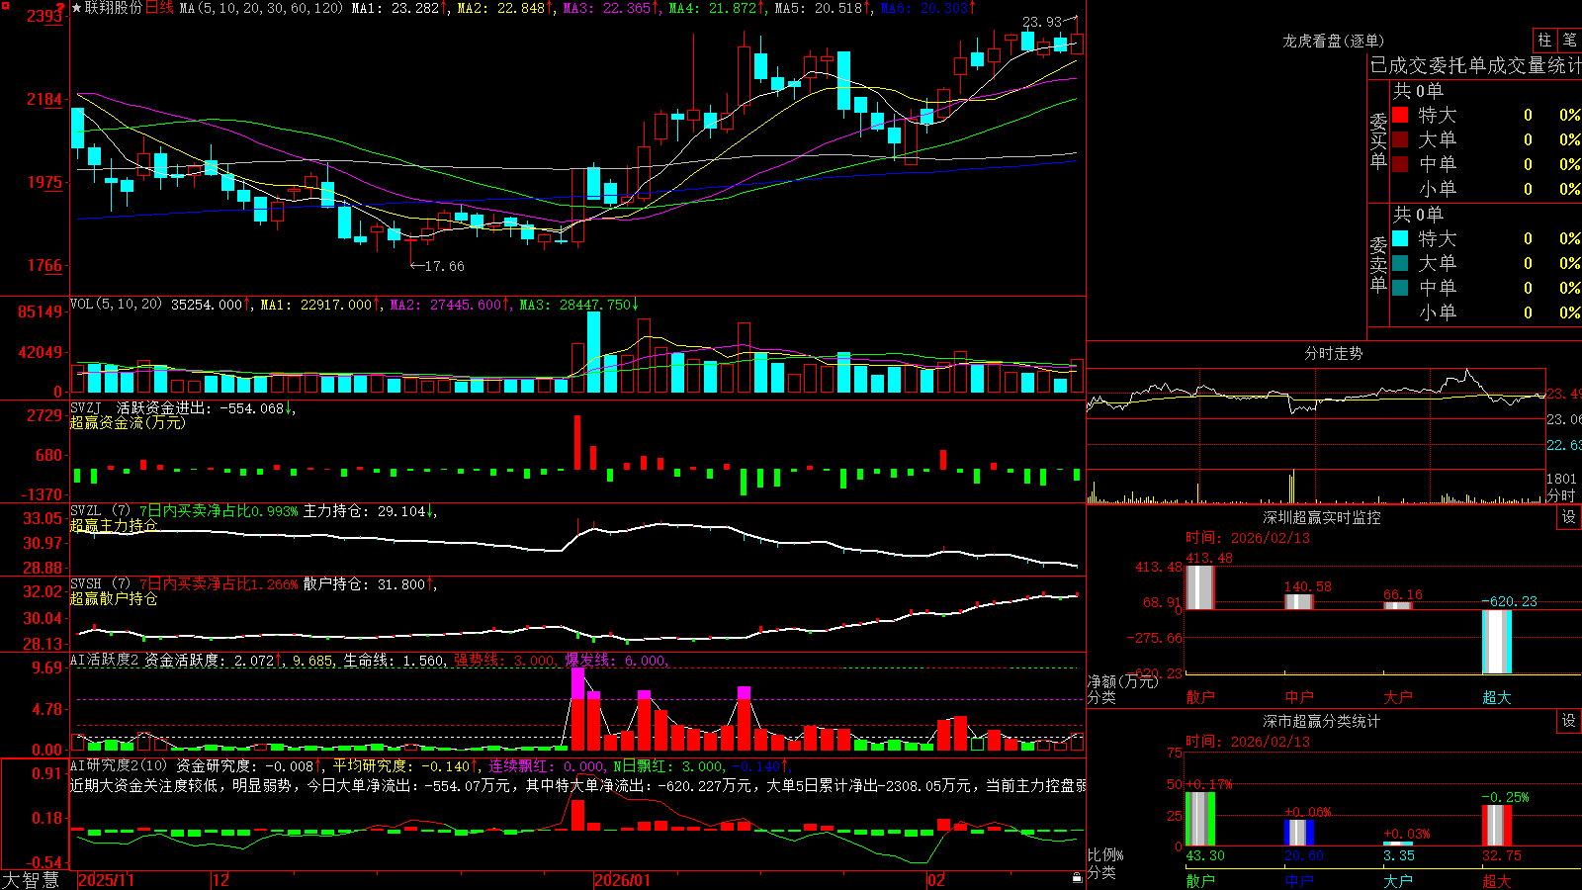
Task: Click the red question mark help icon
Action: [61, 8]
